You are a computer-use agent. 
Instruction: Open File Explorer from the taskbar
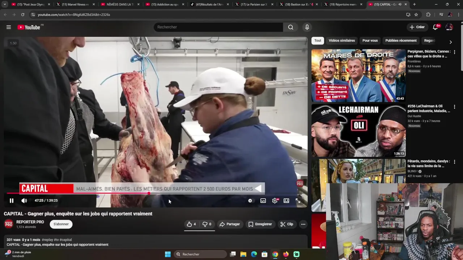pyautogui.click(x=243, y=254)
